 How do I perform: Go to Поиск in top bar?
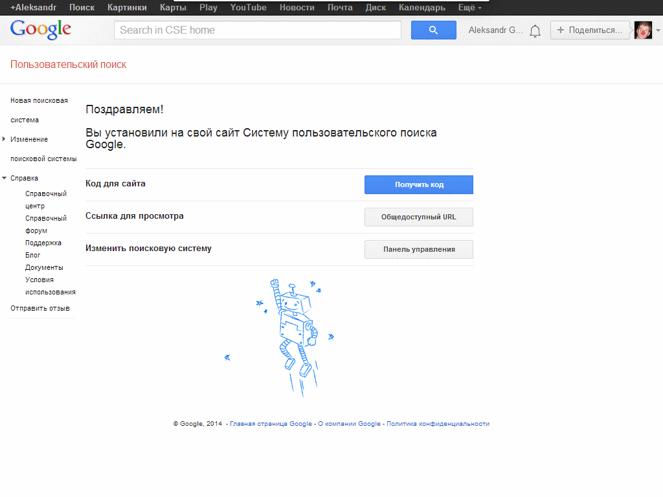click(82, 8)
